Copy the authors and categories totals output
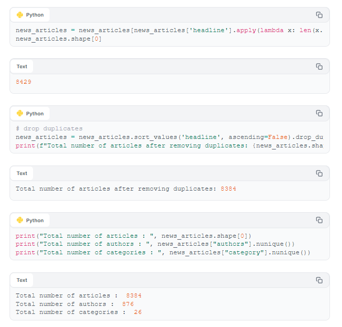 pyautogui.click(x=319, y=280)
